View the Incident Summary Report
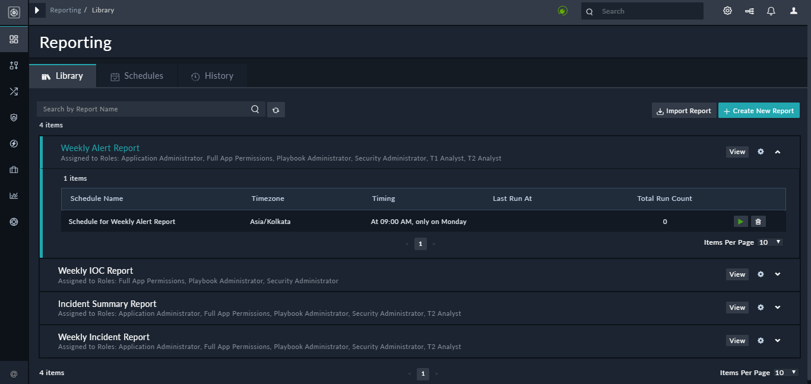 (737, 308)
